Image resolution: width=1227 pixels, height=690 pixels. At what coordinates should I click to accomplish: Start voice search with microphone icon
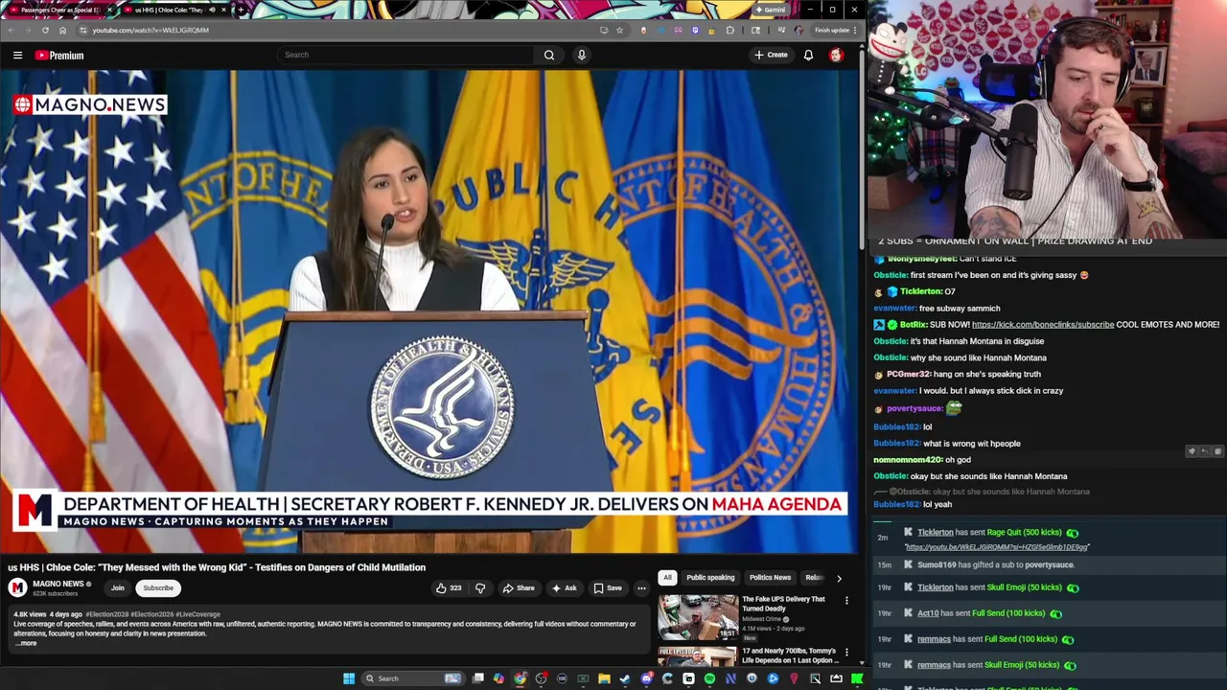581,55
